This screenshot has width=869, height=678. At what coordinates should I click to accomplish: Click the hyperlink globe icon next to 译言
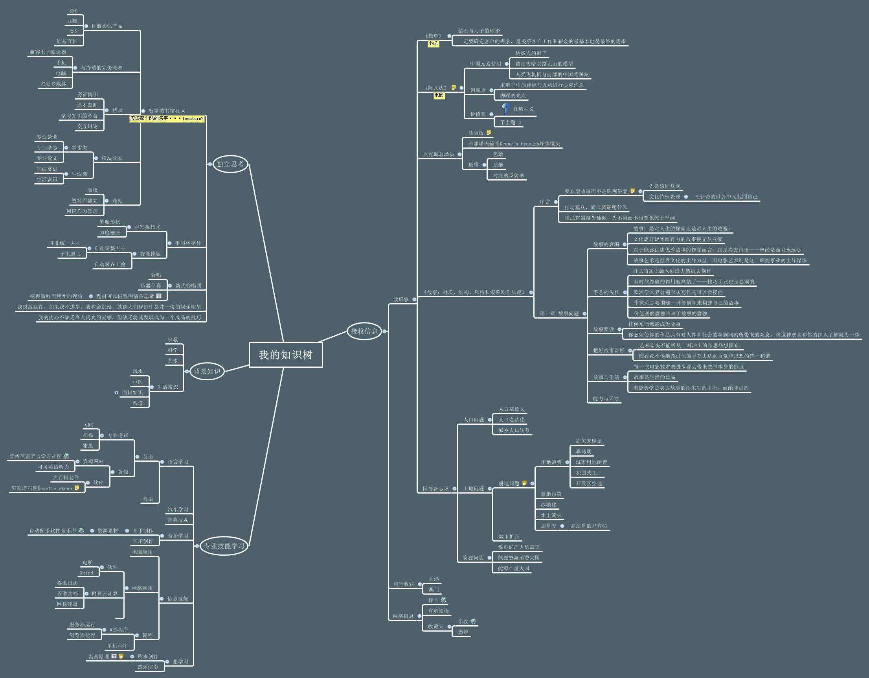pyautogui.click(x=444, y=601)
